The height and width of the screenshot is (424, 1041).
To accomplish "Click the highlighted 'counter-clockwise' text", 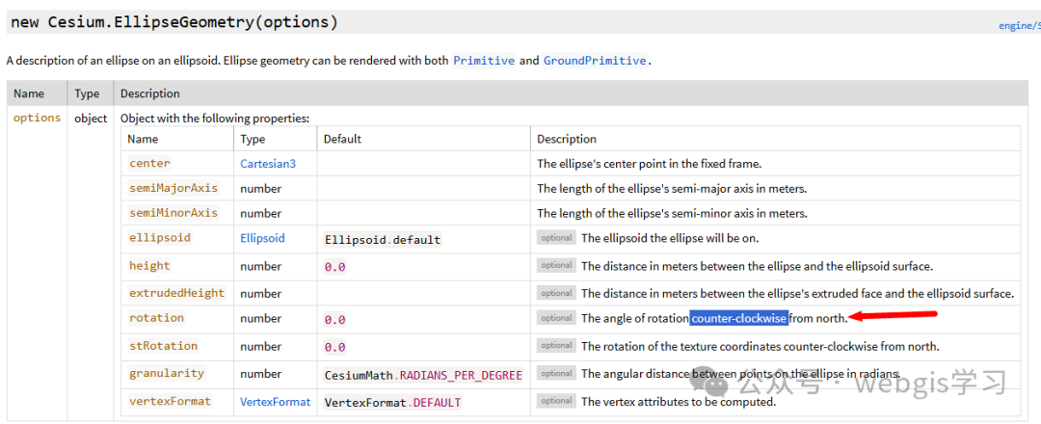I will point(739,319).
